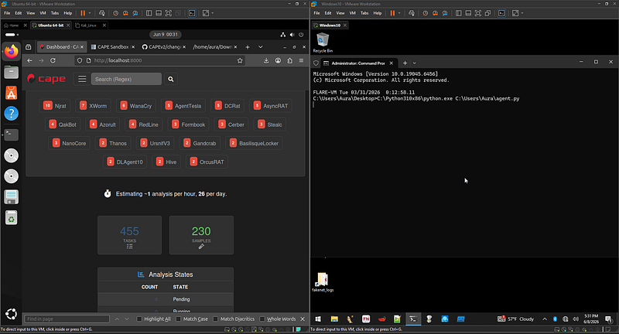Open pause dropdown arrow in Ubuntu VMware toolbar

tap(90, 13)
